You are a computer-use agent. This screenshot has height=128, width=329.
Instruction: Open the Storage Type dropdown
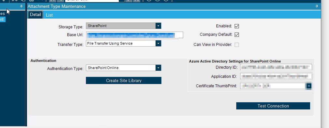(158, 26)
